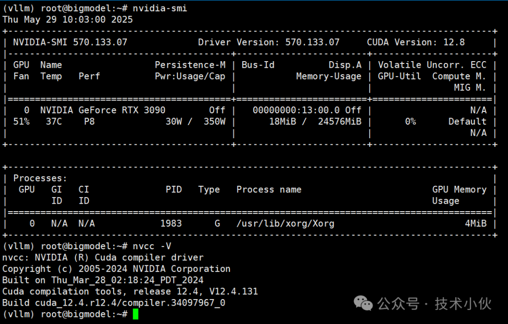Click the blinking green terminal cursor
The image size is (508, 324).
coord(136,314)
